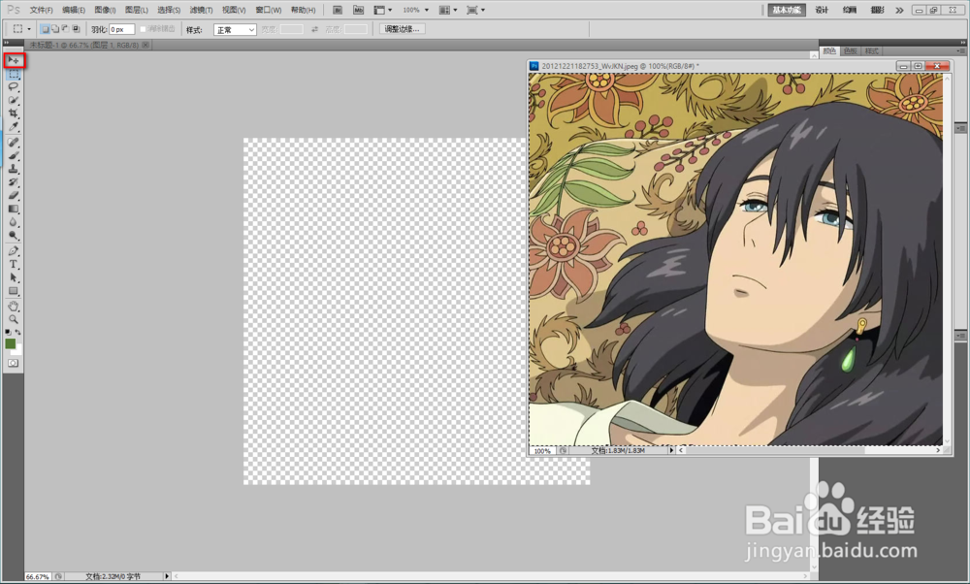Open the 编辑(E) menu
This screenshot has height=584, width=970.
74,10
